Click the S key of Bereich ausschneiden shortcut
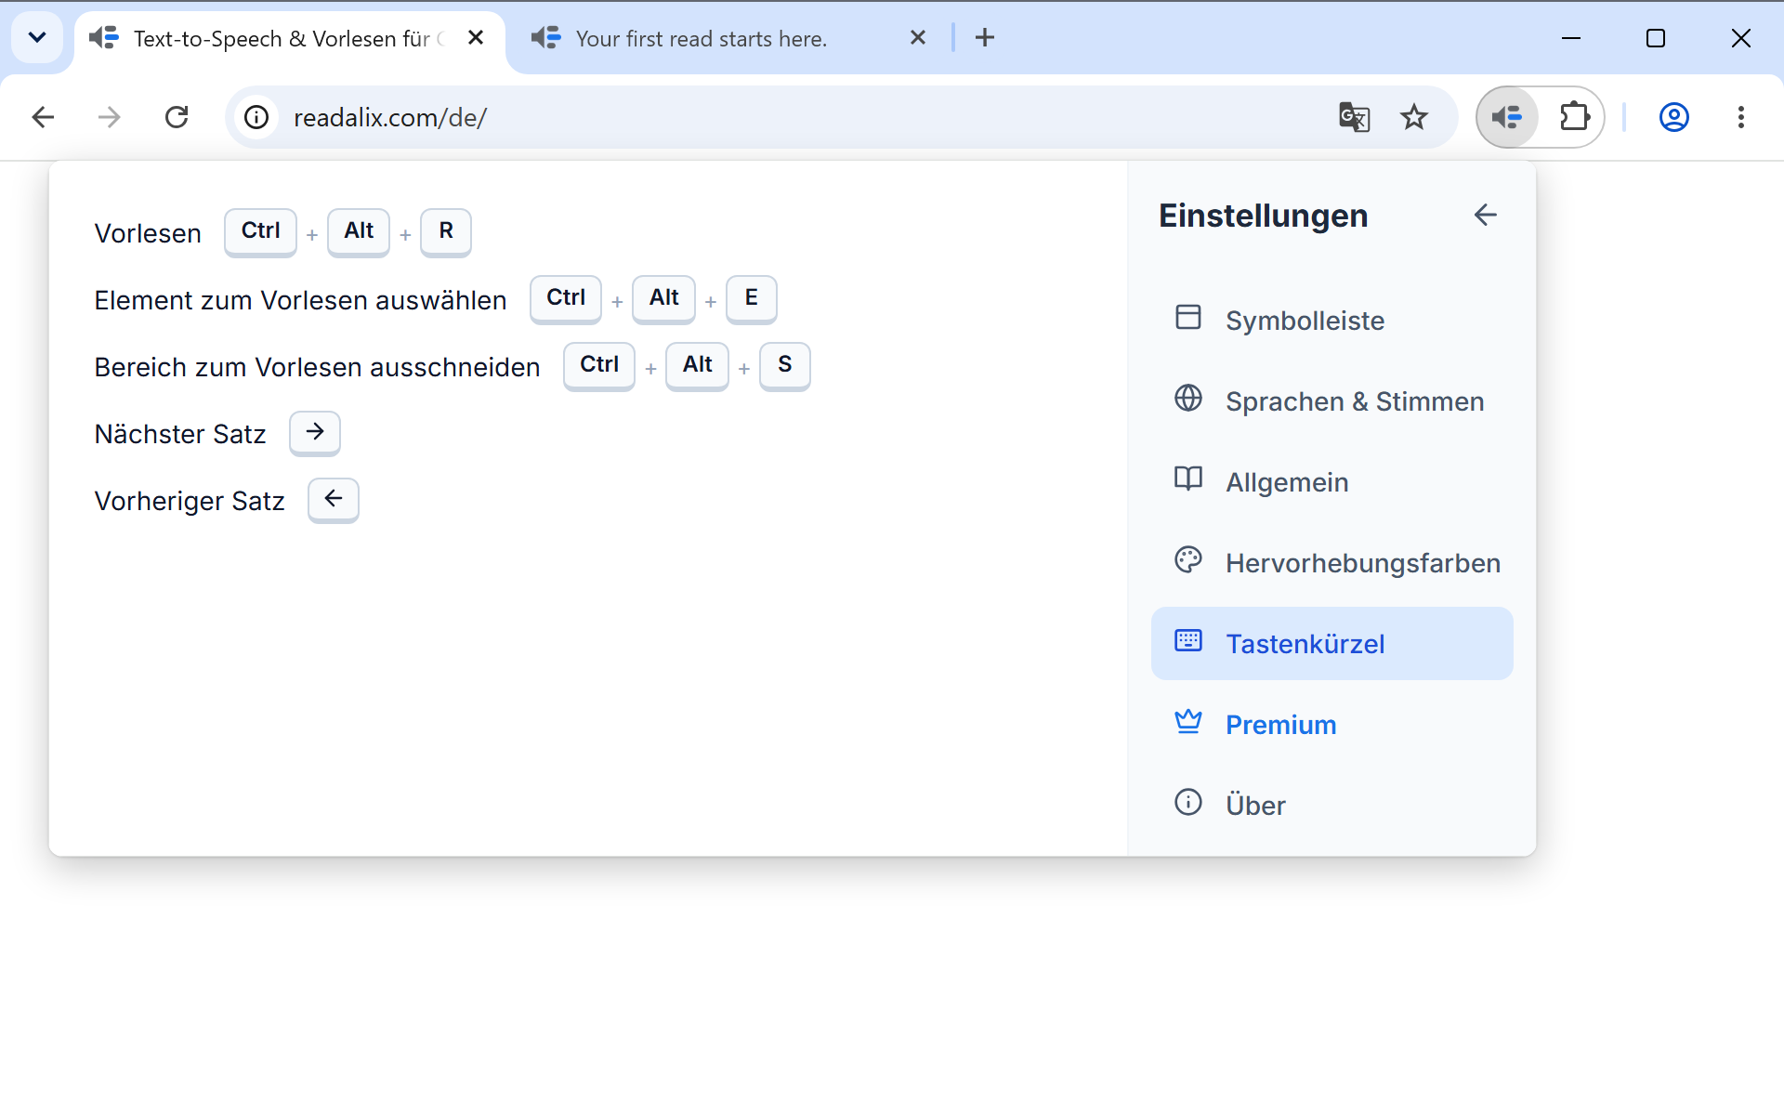Screen dimensions: 1784x1115 point(785,365)
